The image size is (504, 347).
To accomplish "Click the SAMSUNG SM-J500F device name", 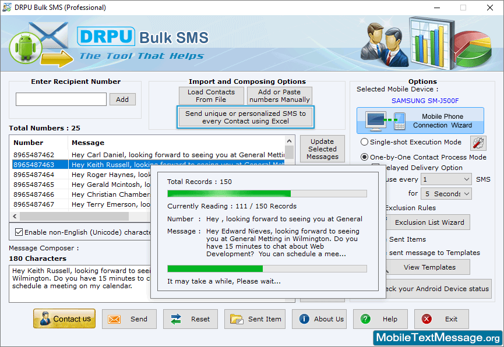I will 425,101.
